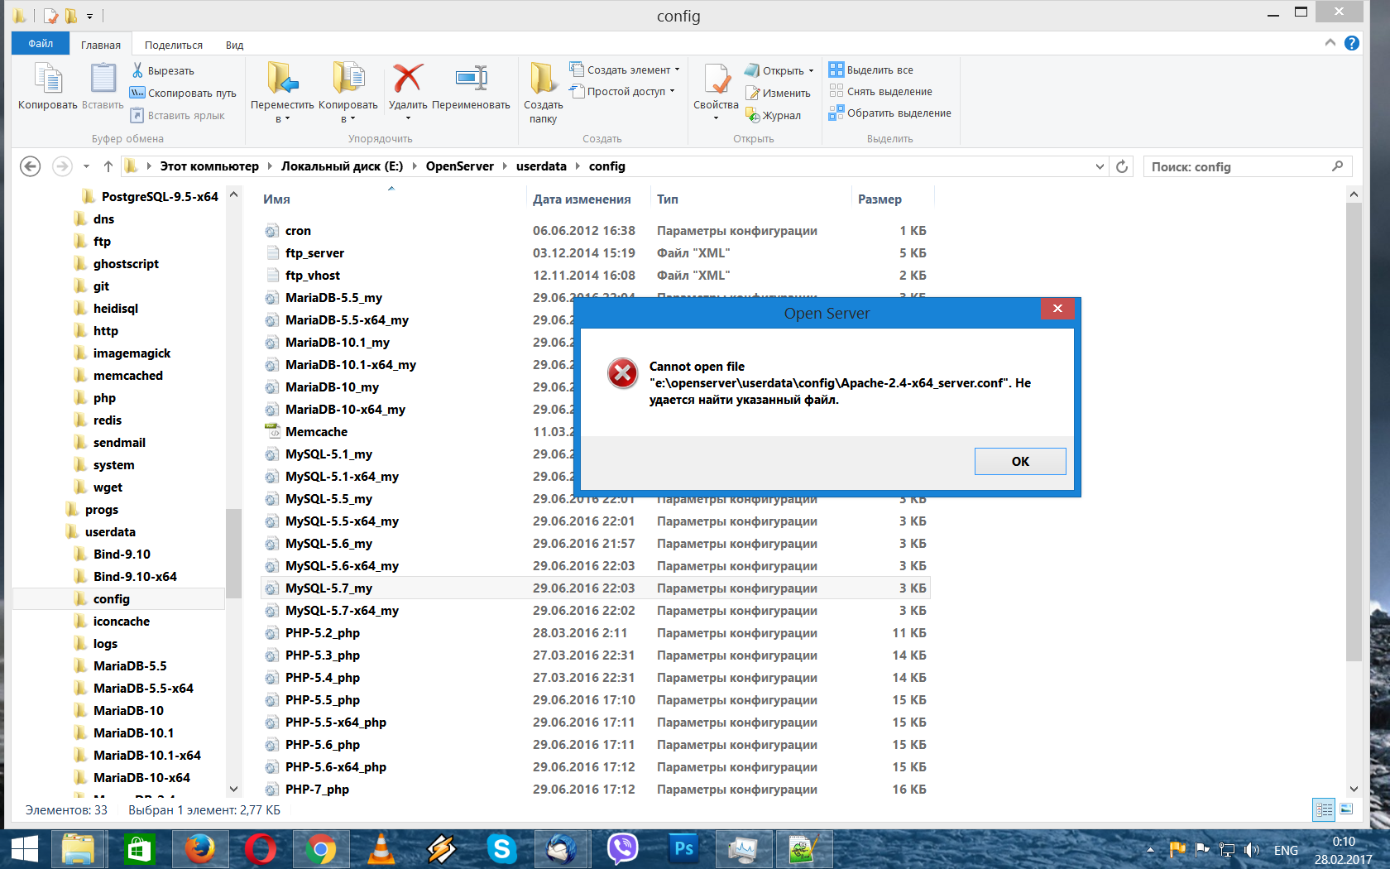Switch to details view via status bar toggle
The width and height of the screenshot is (1390, 869).
(x=1324, y=809)
